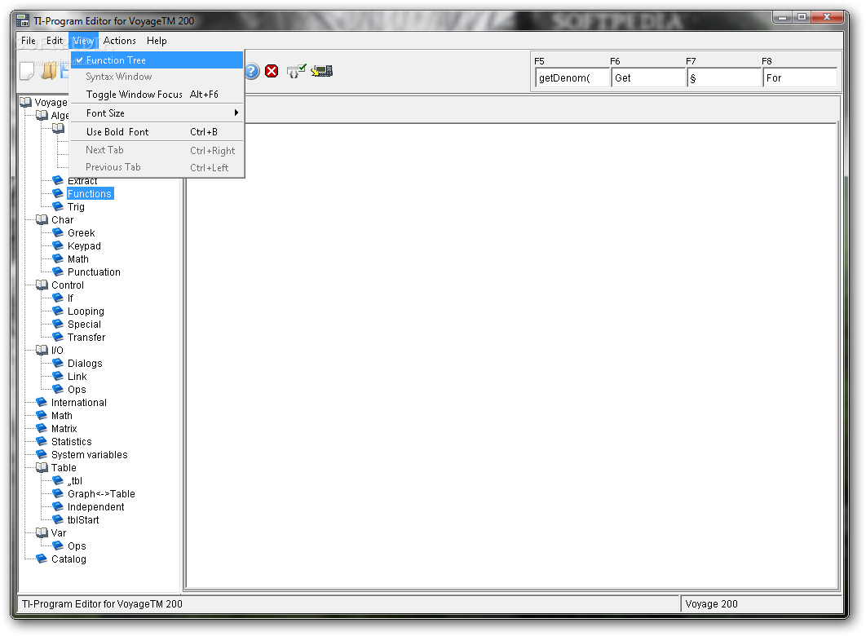The height and width of the screenshot is (636, 866).
Task: Open the File menu
Action: point(29,41)
